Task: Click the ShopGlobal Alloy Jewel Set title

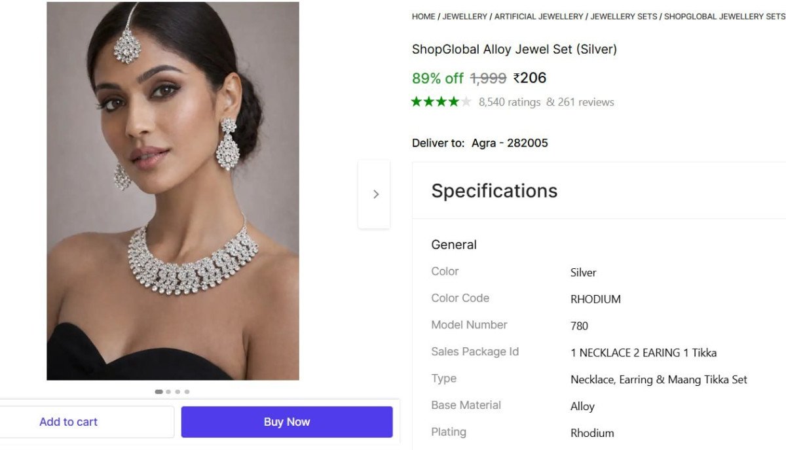Action: 514,49
